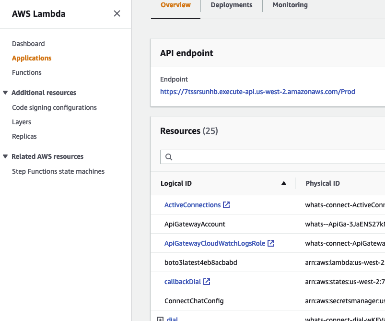
Task: Close the AWS Lambda side panel
Action: coord(117,13)
